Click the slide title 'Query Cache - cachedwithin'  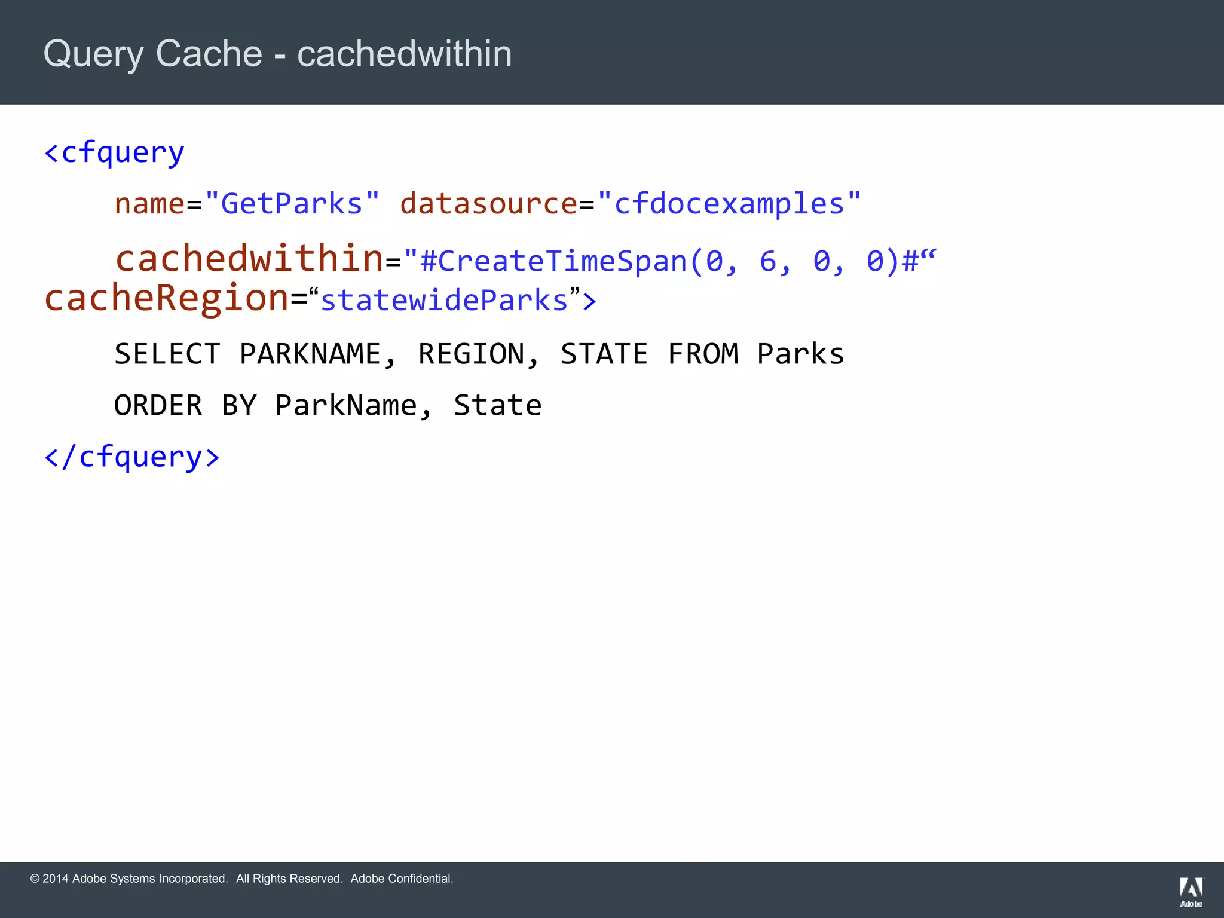tap(277, 54)
